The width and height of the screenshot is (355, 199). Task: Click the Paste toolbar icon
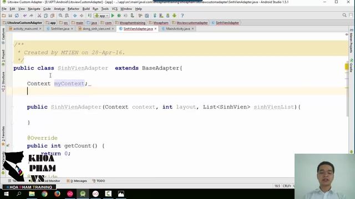coord(52,15)
